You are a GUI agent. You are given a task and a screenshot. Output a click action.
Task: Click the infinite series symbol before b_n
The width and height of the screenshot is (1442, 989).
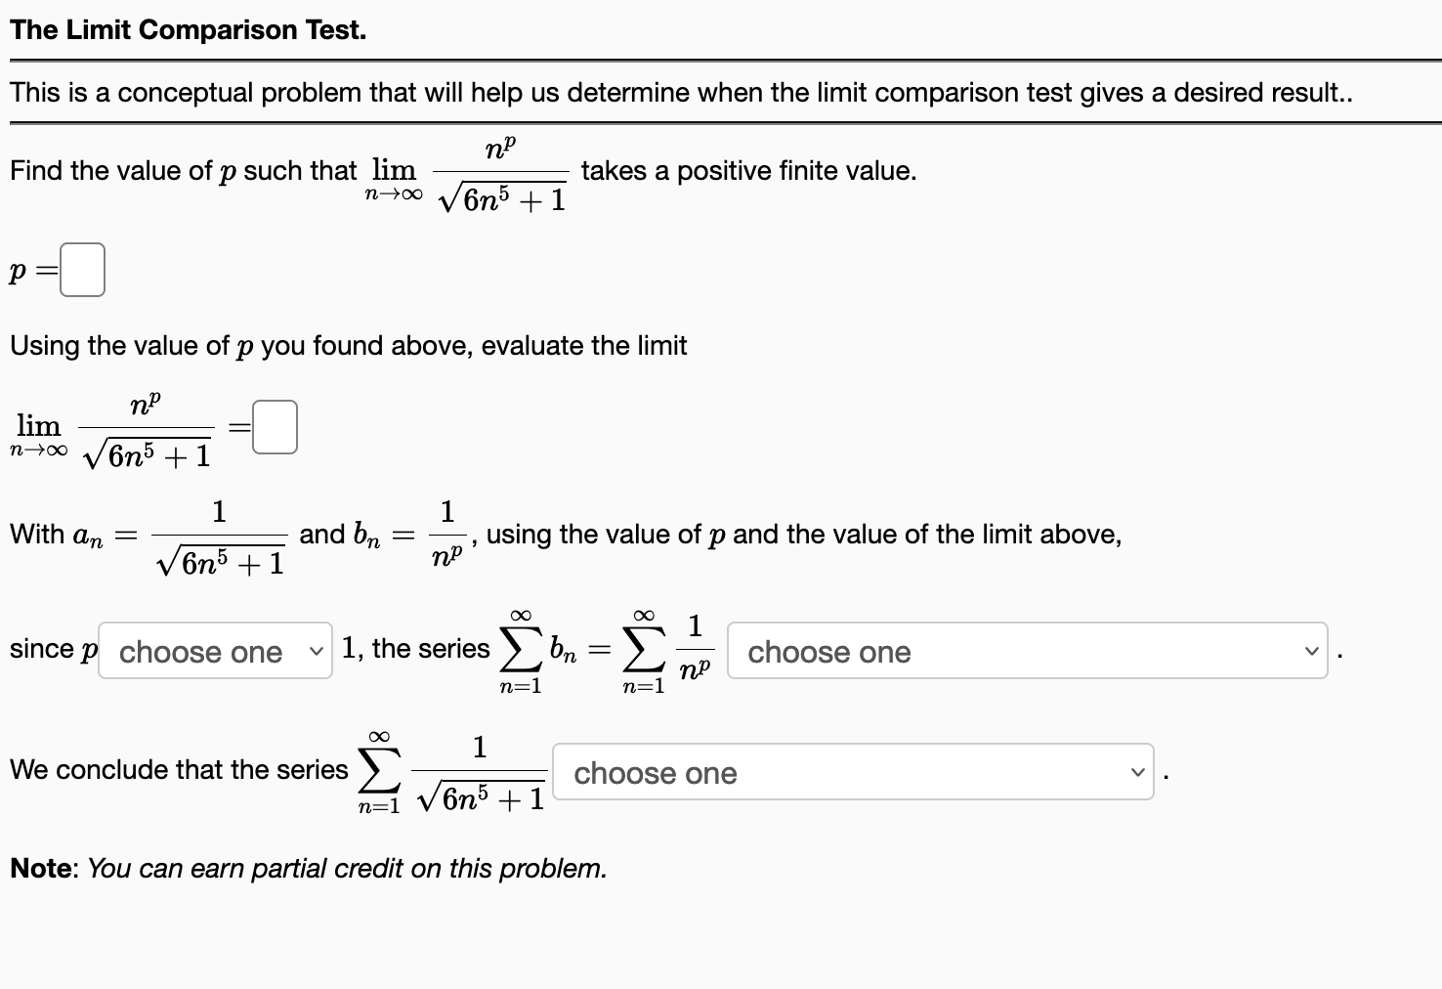point(521,648)
